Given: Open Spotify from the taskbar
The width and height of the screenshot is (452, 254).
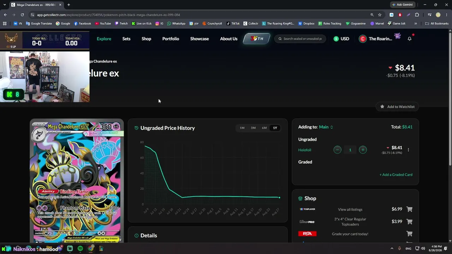Looking at the screenshot, I should coord(80,249).
